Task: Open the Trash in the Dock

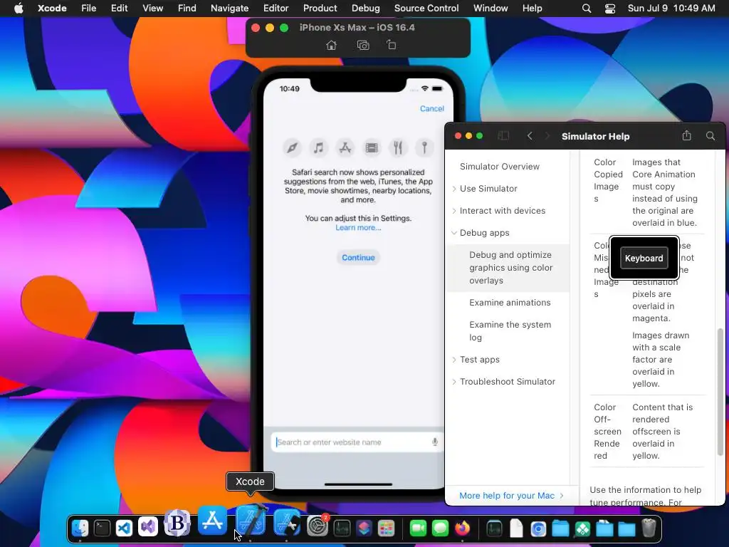Action: tap(649, 528)
